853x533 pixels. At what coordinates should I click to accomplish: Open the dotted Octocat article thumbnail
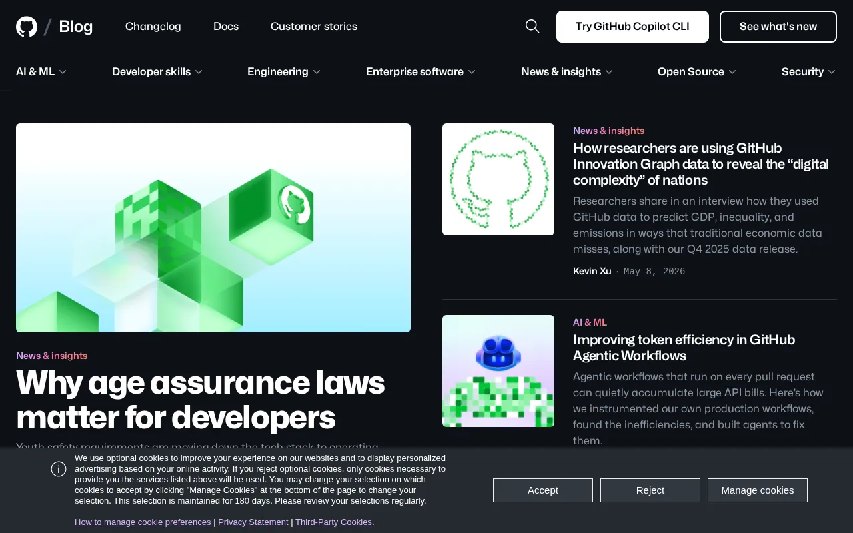[x=498, y=179]
